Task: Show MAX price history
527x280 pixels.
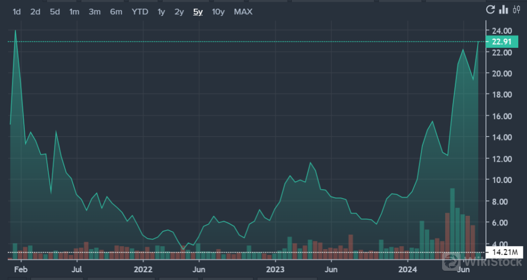Action: [x=243, y=11]
